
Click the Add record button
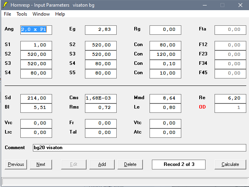coord(102,164)
